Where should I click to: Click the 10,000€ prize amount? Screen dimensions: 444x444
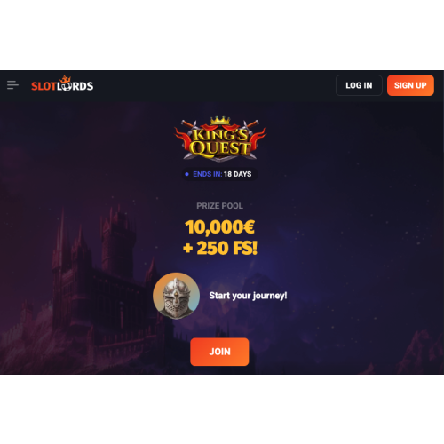(x=219, y=227)
